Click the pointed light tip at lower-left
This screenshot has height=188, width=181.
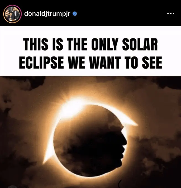45,160
